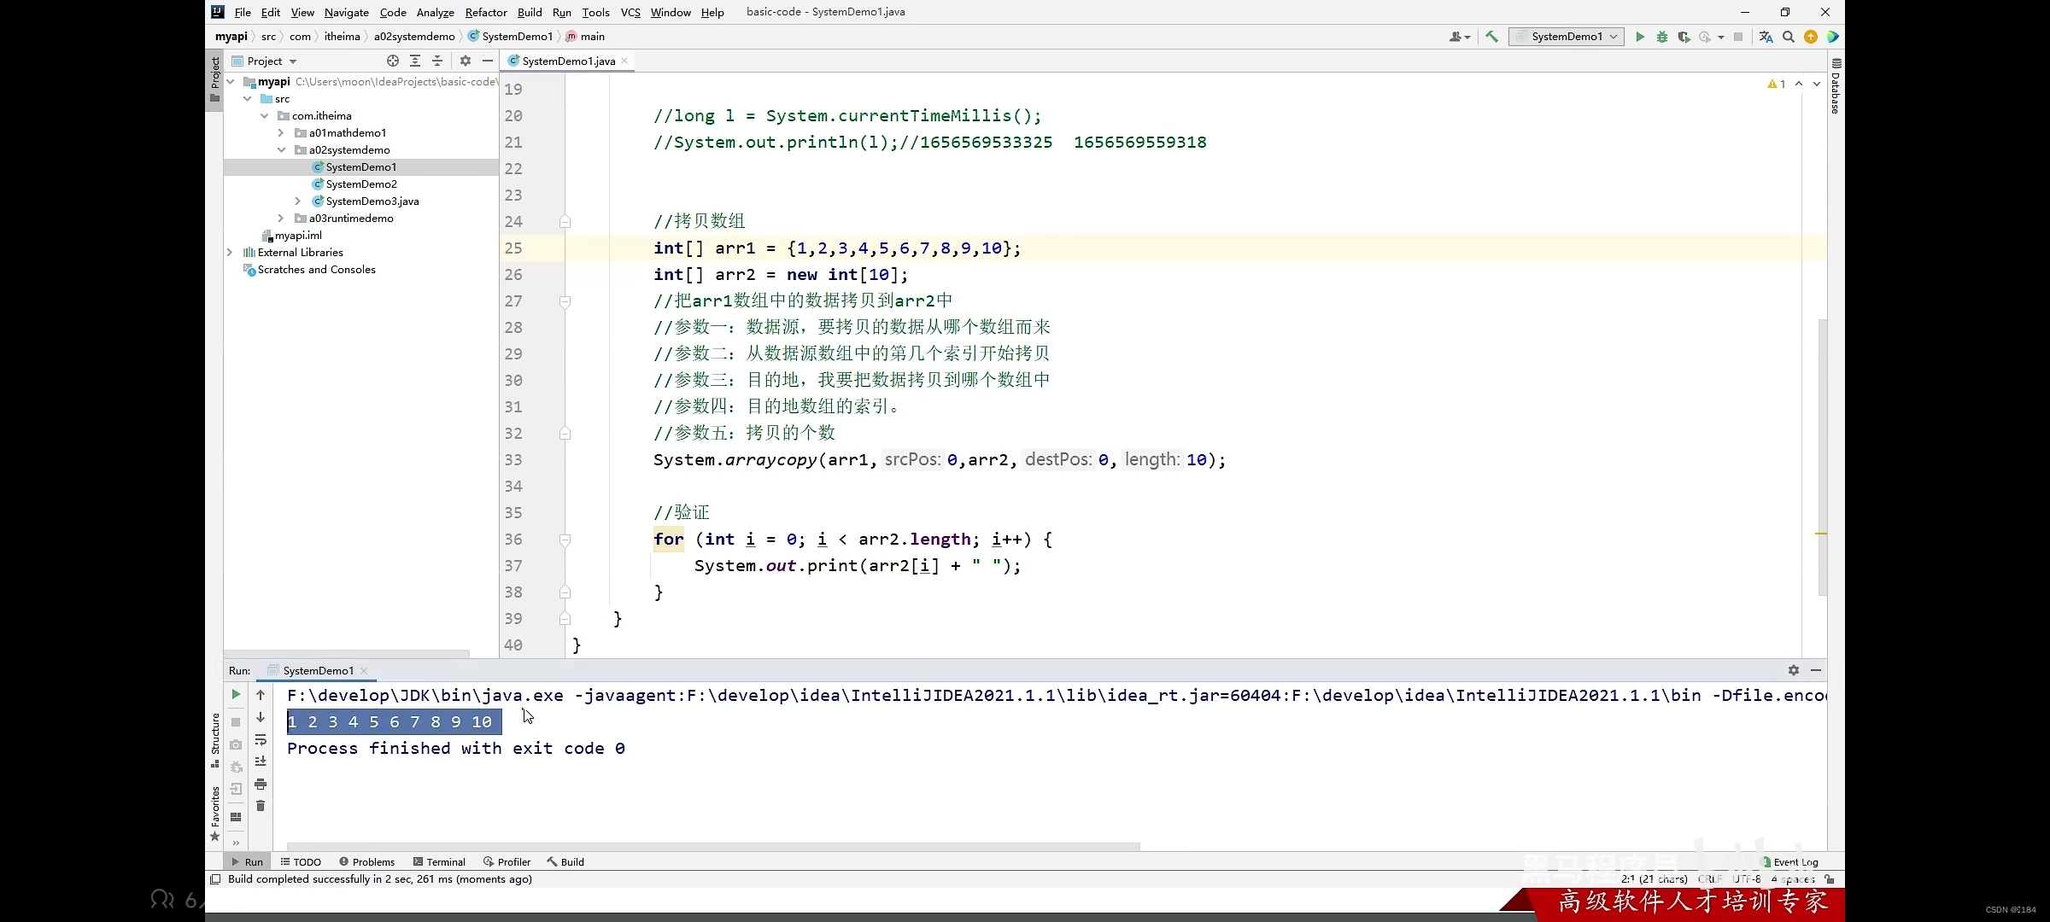Open the SystemDemo1 run configuration dropdown

1612,37
